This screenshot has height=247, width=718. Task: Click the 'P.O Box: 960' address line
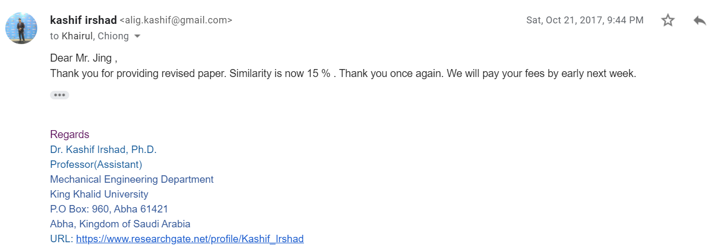click(x=109, y=209)
